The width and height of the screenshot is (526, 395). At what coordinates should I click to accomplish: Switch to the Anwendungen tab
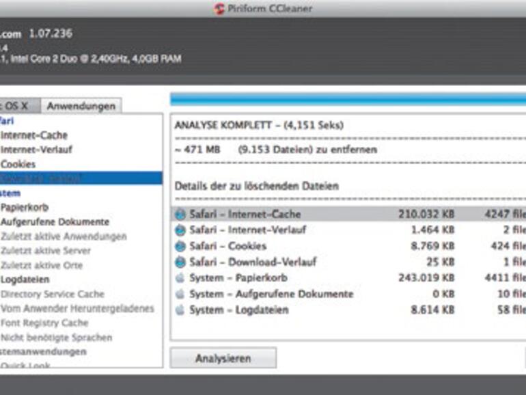coord(81,106)
